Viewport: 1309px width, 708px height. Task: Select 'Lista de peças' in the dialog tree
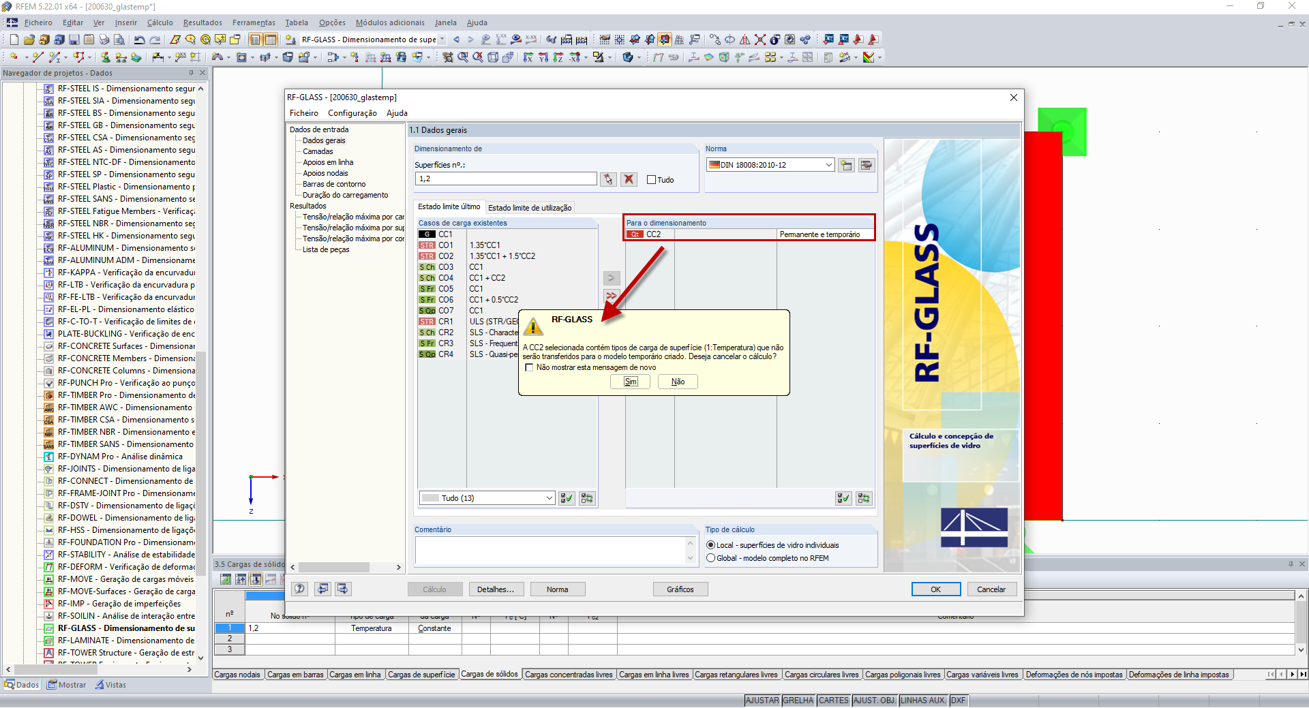[326, 249]
